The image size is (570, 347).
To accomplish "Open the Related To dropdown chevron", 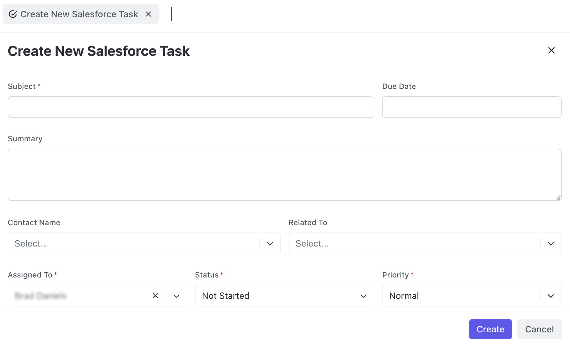I will click(x=551, y=244).
